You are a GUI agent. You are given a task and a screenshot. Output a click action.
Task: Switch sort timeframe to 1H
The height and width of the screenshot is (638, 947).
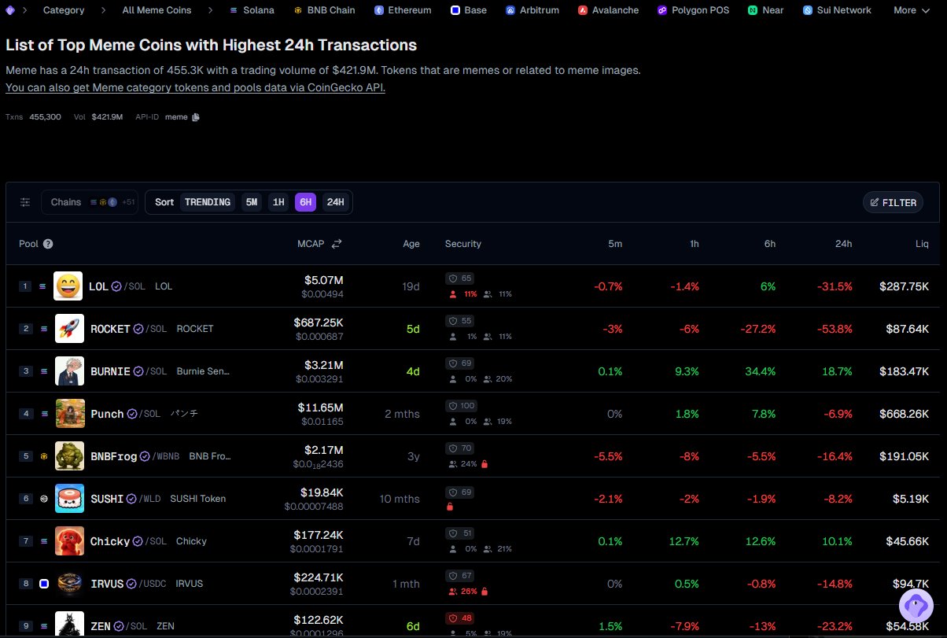point(278,202)
